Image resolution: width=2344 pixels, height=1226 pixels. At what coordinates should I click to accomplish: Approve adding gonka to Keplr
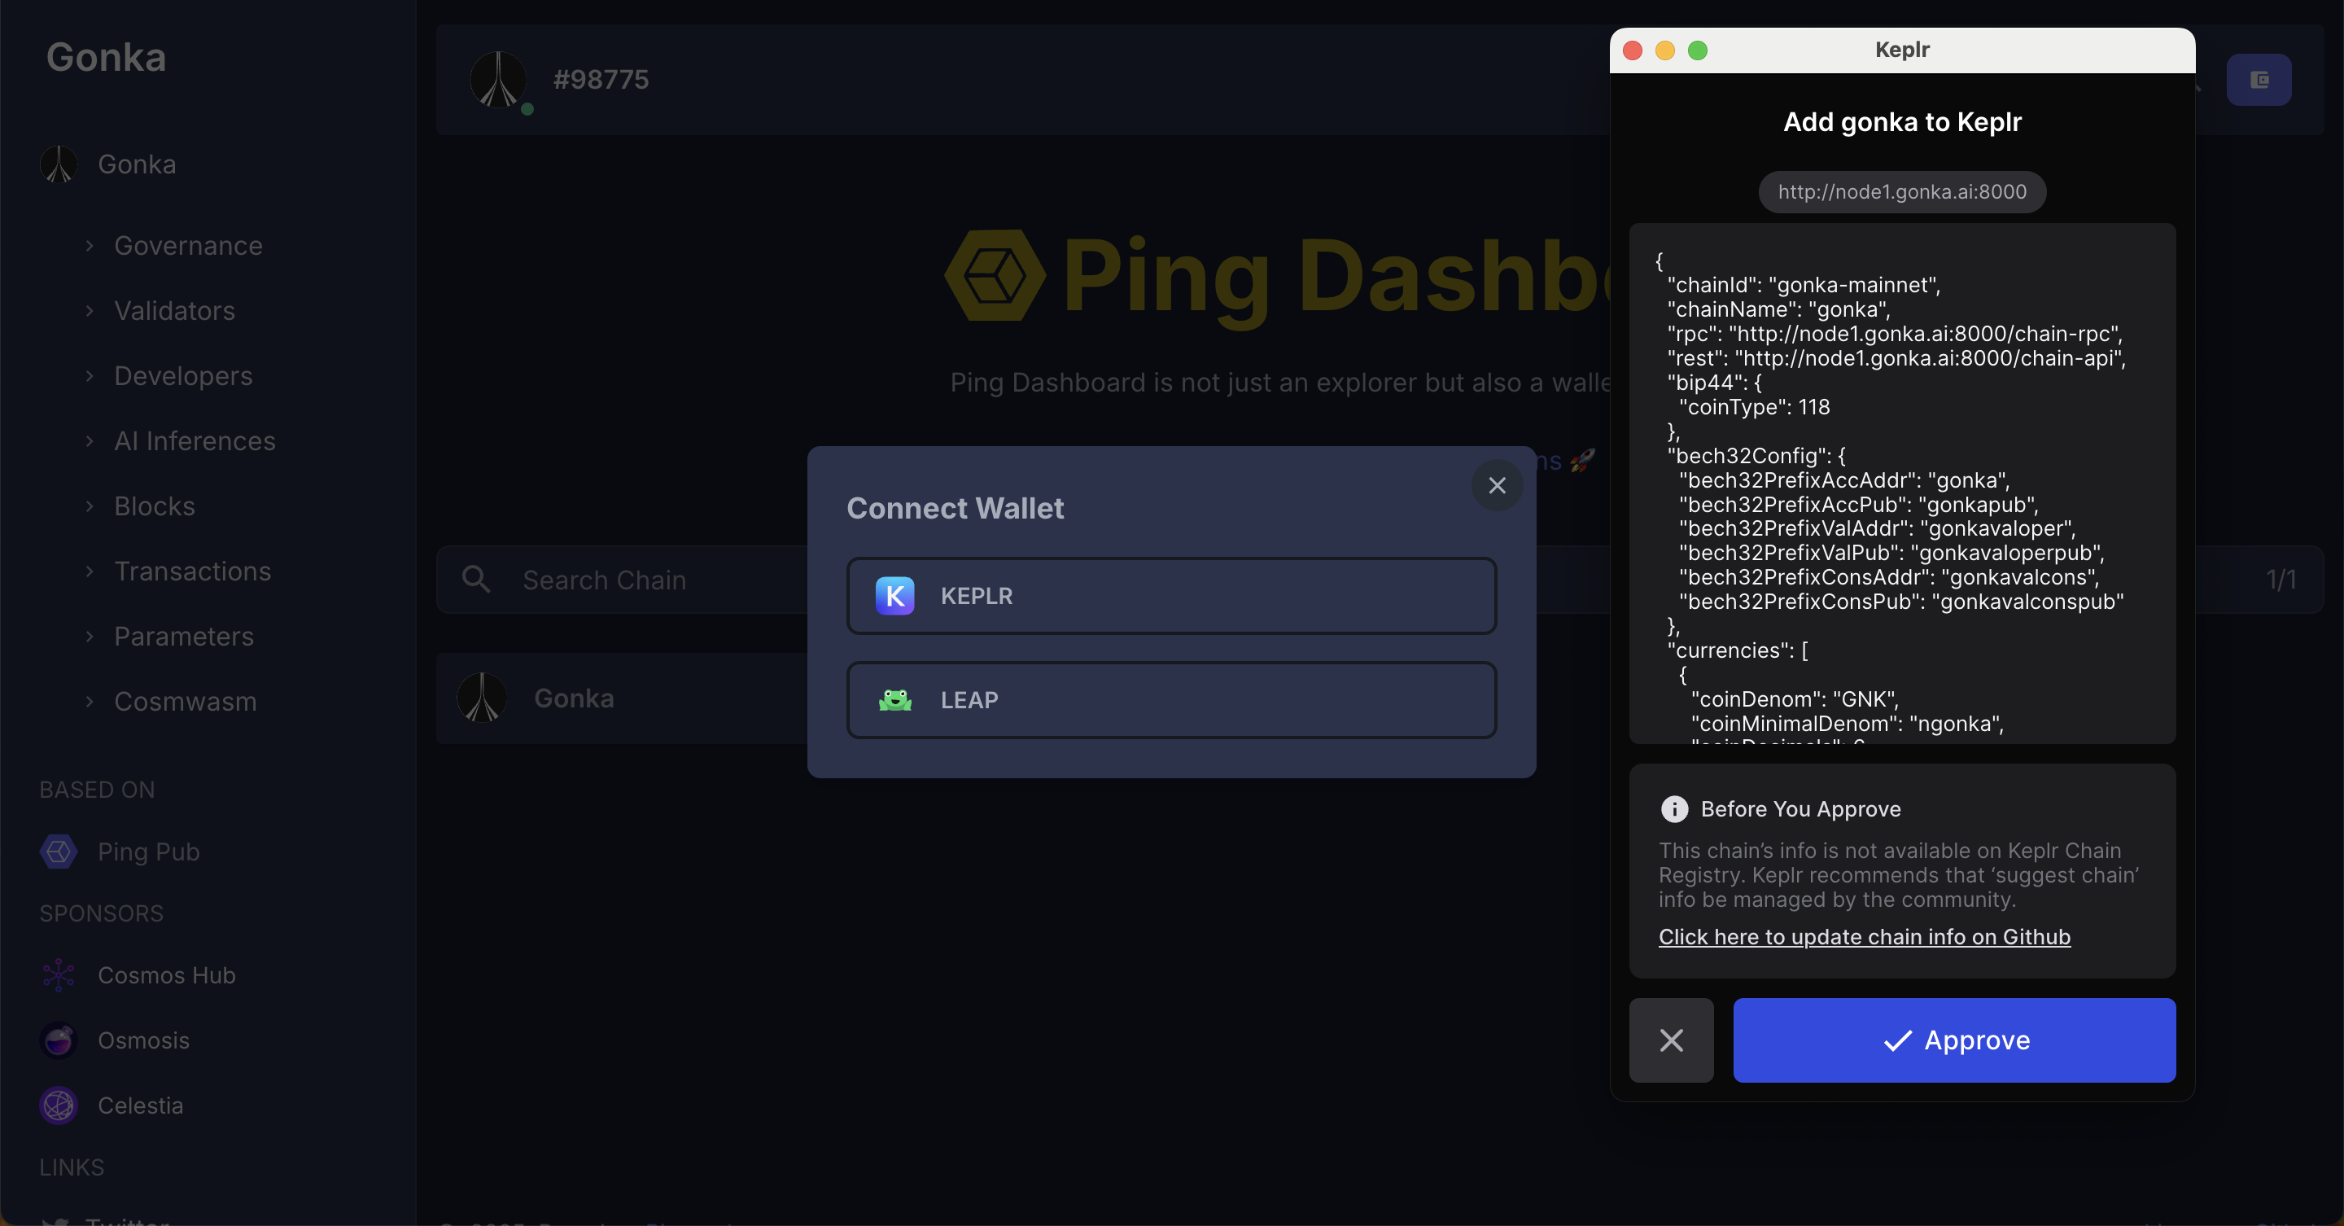[x=1953, y=1040]
